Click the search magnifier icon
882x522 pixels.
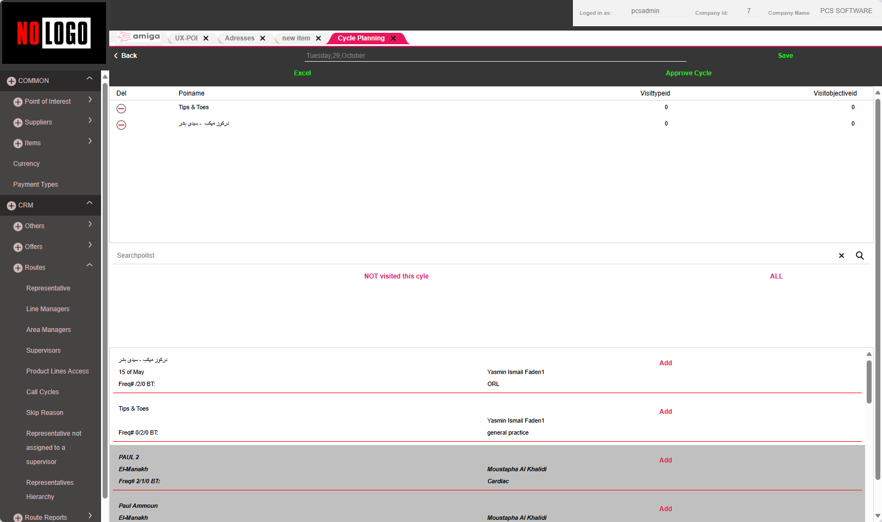(x=860, y=256)
